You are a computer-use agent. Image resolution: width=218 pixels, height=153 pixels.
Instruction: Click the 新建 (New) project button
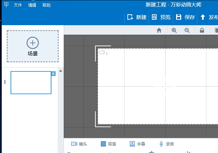pyautogui.click(x=137, y=17)
